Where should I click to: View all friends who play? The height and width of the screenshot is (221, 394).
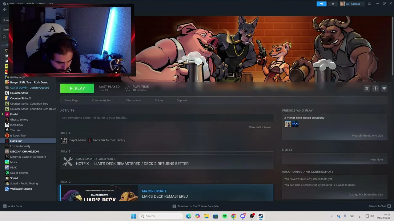(x=368, y=136)
